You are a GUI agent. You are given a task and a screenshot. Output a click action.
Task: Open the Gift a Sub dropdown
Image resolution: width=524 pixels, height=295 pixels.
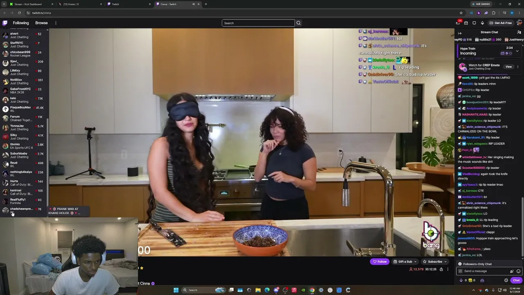coord(405,261)
